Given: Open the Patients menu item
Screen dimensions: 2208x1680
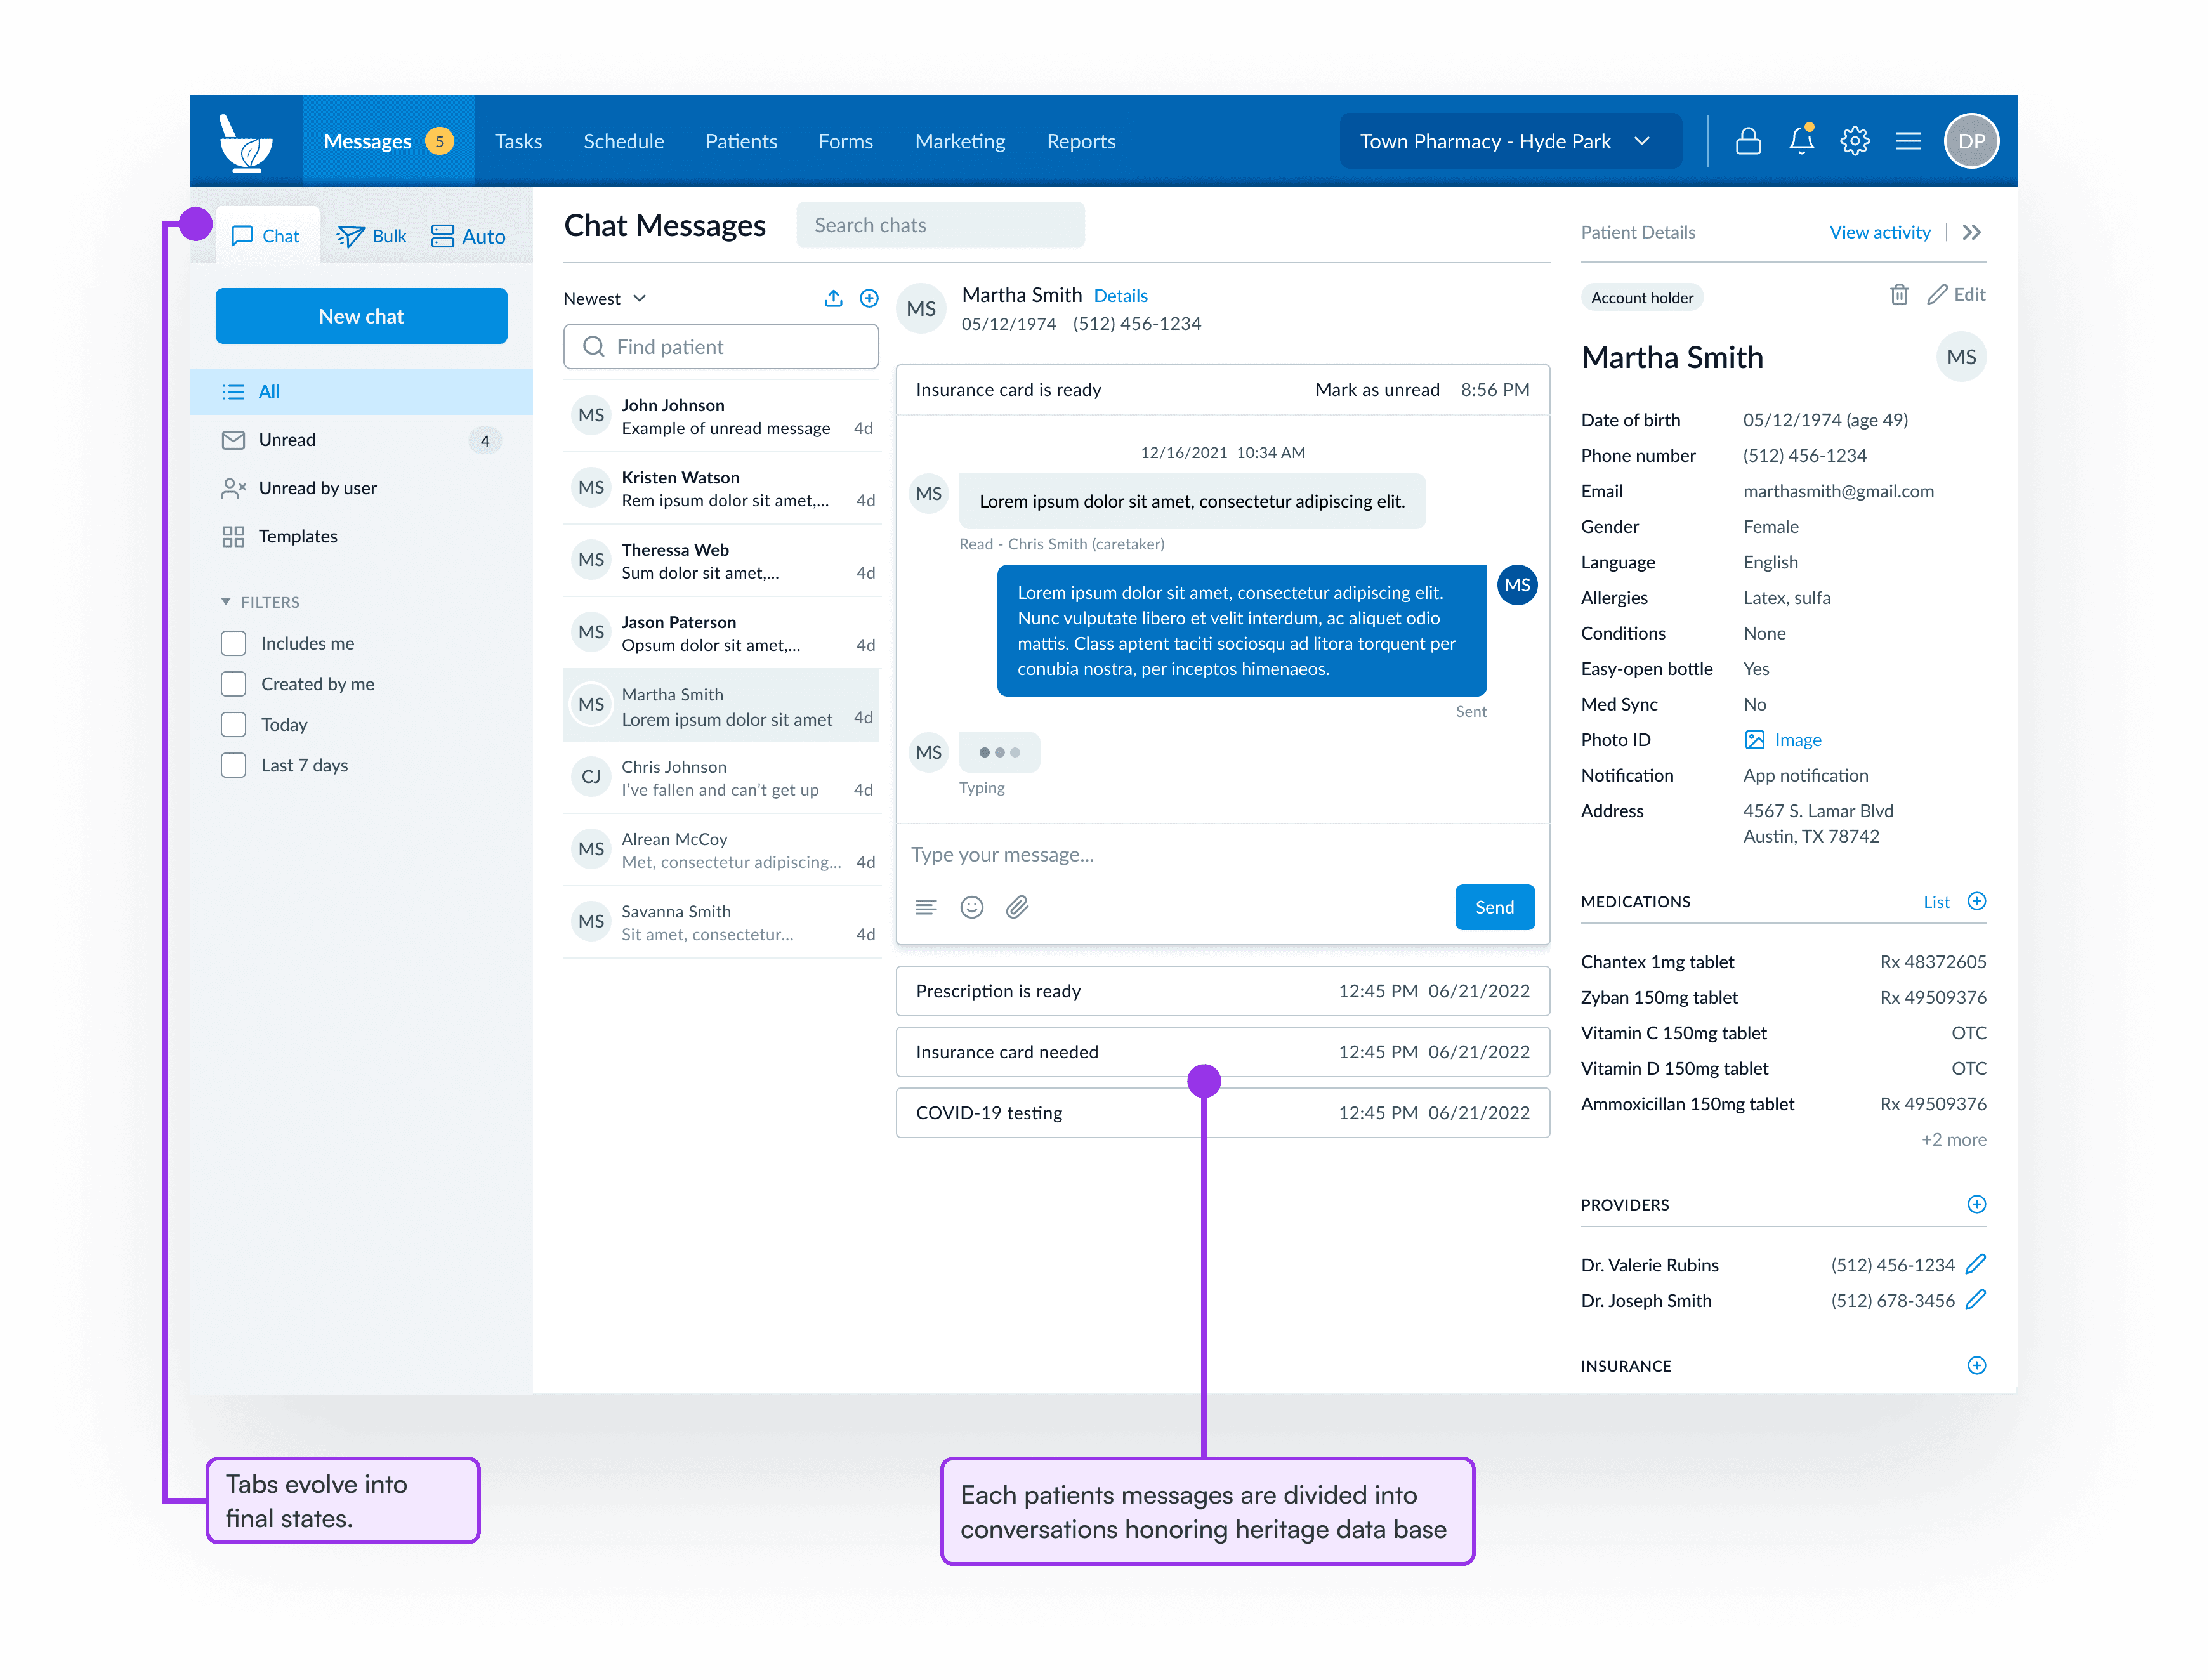Looking at the screenshot, I should click(x=740, y=141).
